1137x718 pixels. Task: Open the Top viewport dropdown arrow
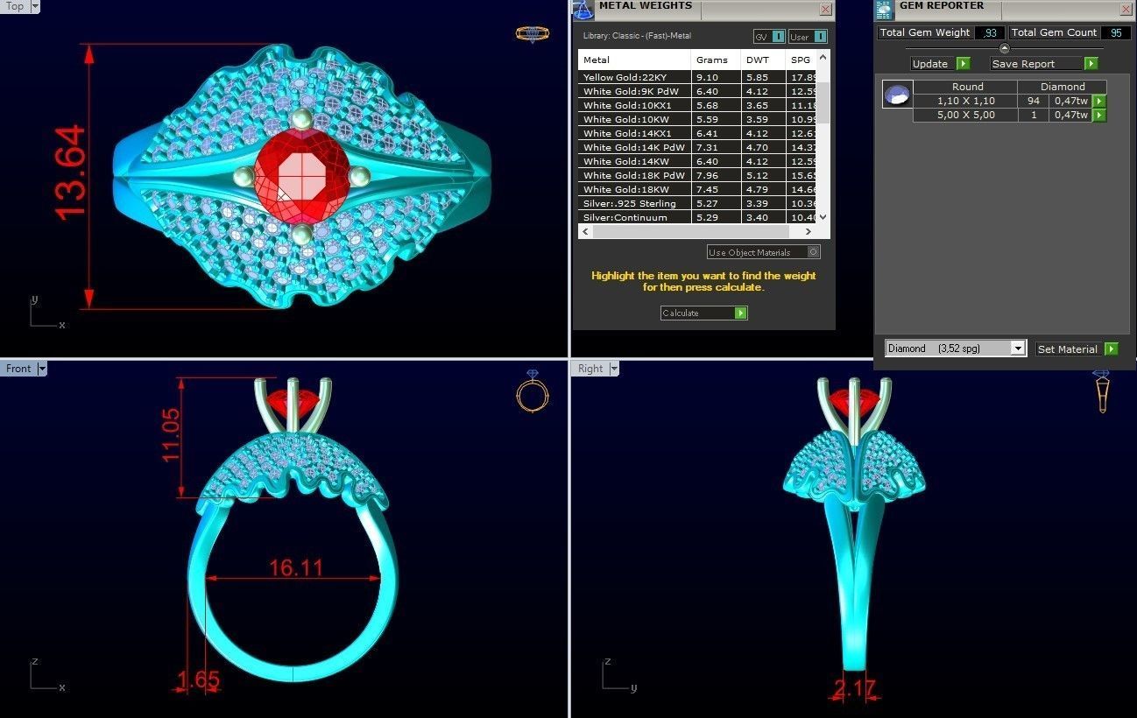pos(35,6)
